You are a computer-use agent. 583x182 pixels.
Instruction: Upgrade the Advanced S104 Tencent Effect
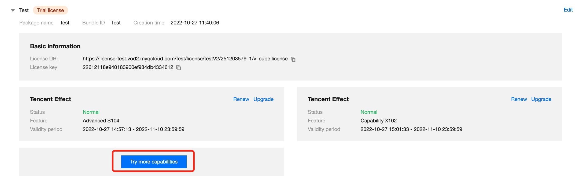coord(263,99)
